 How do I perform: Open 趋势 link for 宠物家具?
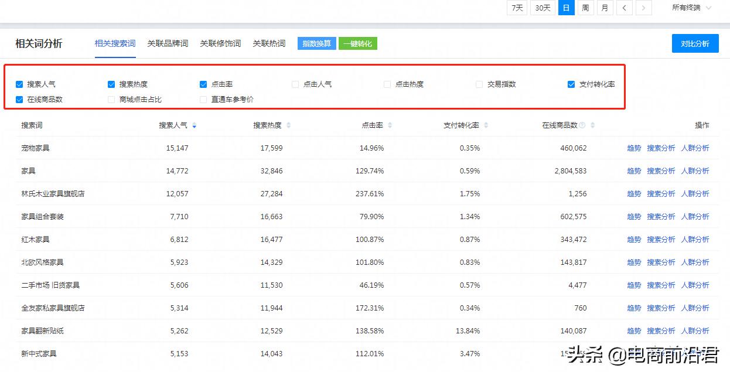pos(634,148)
